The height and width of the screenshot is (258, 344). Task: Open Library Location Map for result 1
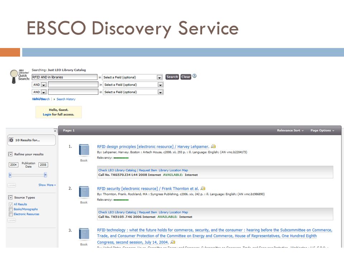point(173,170)
